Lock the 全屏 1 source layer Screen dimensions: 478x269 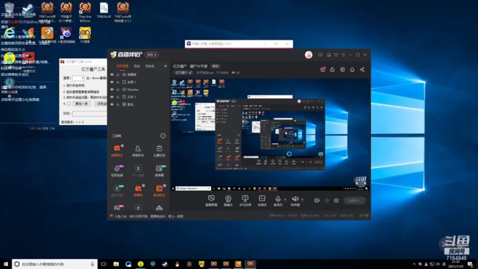[x=118, y=82]
